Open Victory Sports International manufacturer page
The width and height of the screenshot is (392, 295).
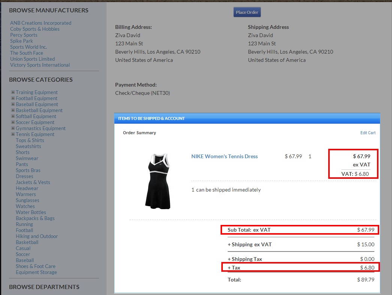click(40, 65)
